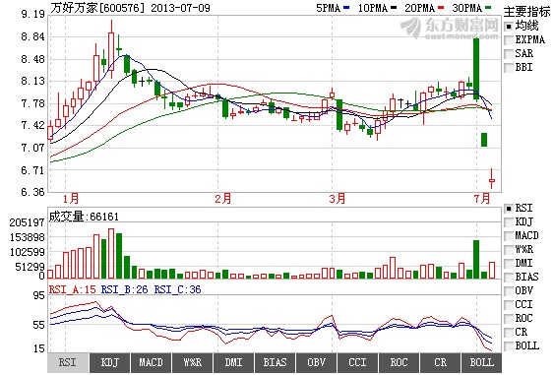Viewport: 554px width, 375px height.
Task: Tick the MACD checkbox in the right panel
Action: (509, 236)
